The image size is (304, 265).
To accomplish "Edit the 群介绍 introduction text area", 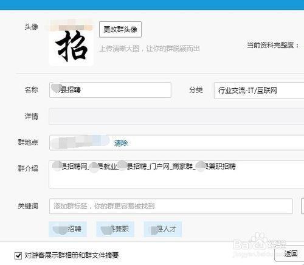I will click(x=176, y=174).
